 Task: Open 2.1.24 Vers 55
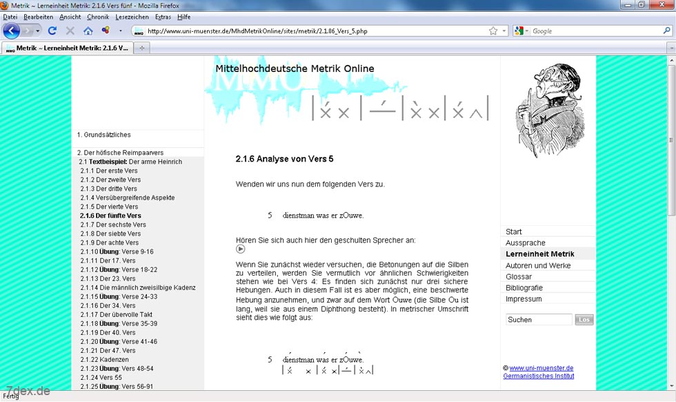coord(101,377)
